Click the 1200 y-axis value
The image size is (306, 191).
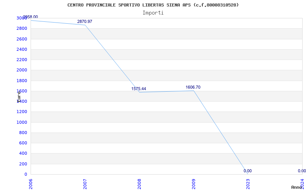point(22,112)
